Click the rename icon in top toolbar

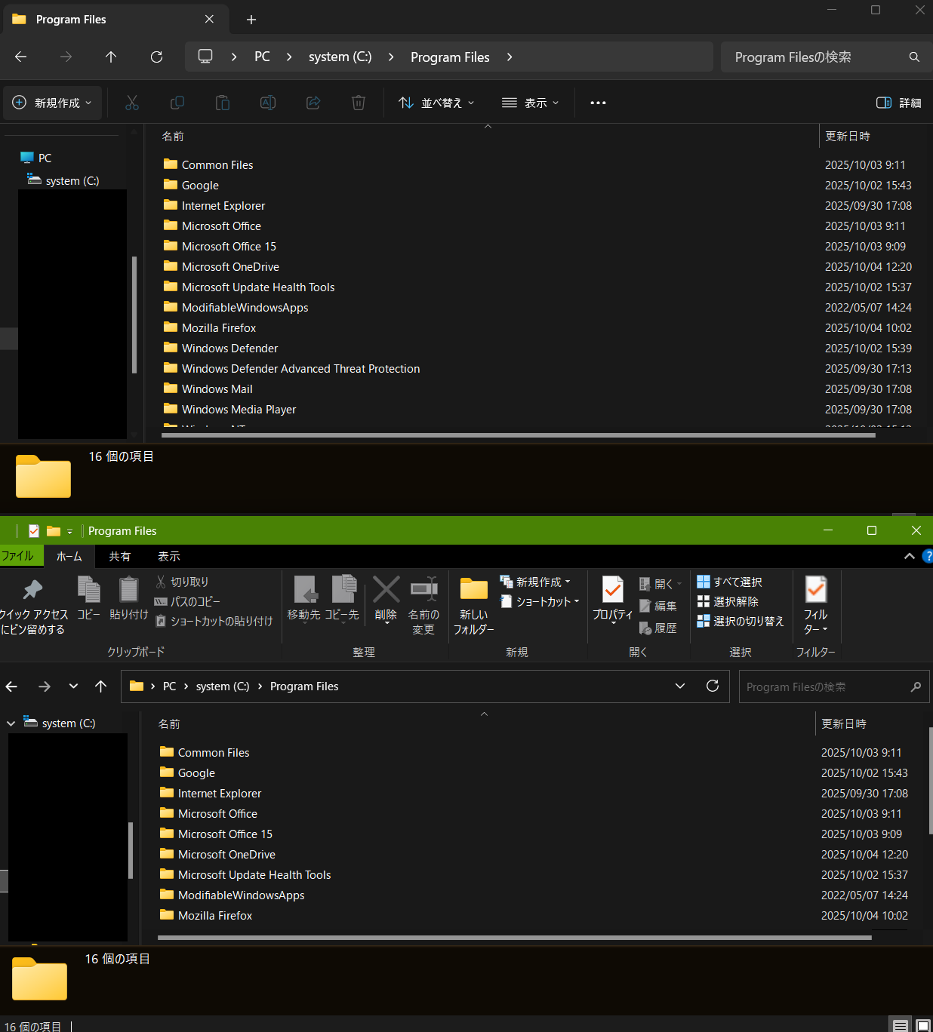(268, 103)
